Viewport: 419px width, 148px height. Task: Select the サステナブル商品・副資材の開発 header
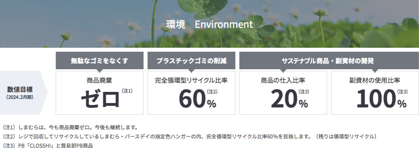pos(327,61)
